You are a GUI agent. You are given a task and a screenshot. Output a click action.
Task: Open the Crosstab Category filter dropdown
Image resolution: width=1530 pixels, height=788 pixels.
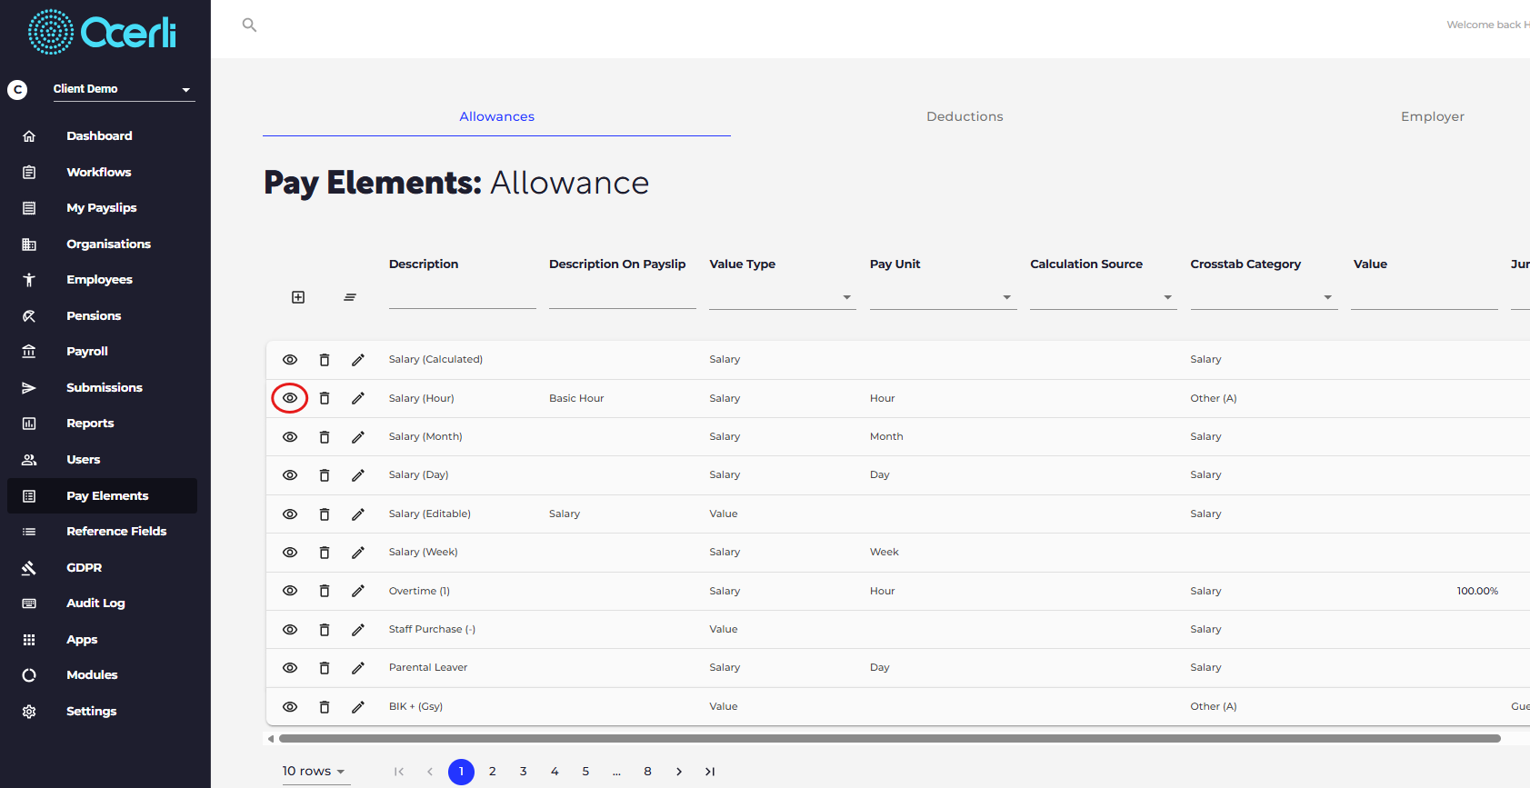point(1264,297)
